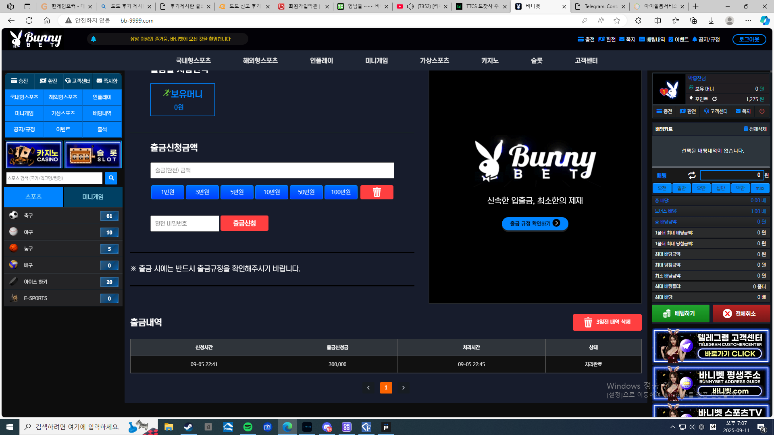Open the 국내형스포츠 main menu item
Screen dimensions: 774x435
(x=193, y=60)
